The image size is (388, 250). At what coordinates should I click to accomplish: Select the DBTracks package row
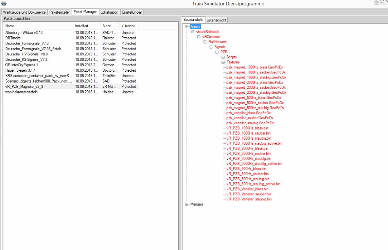72,38
